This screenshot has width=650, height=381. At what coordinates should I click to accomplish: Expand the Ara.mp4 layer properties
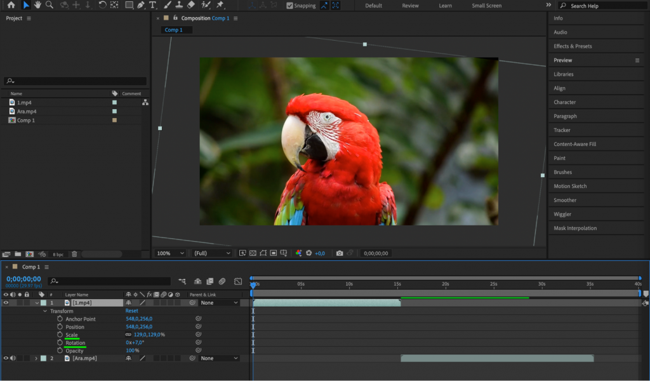pyautogui.click(x=36, y=358)
